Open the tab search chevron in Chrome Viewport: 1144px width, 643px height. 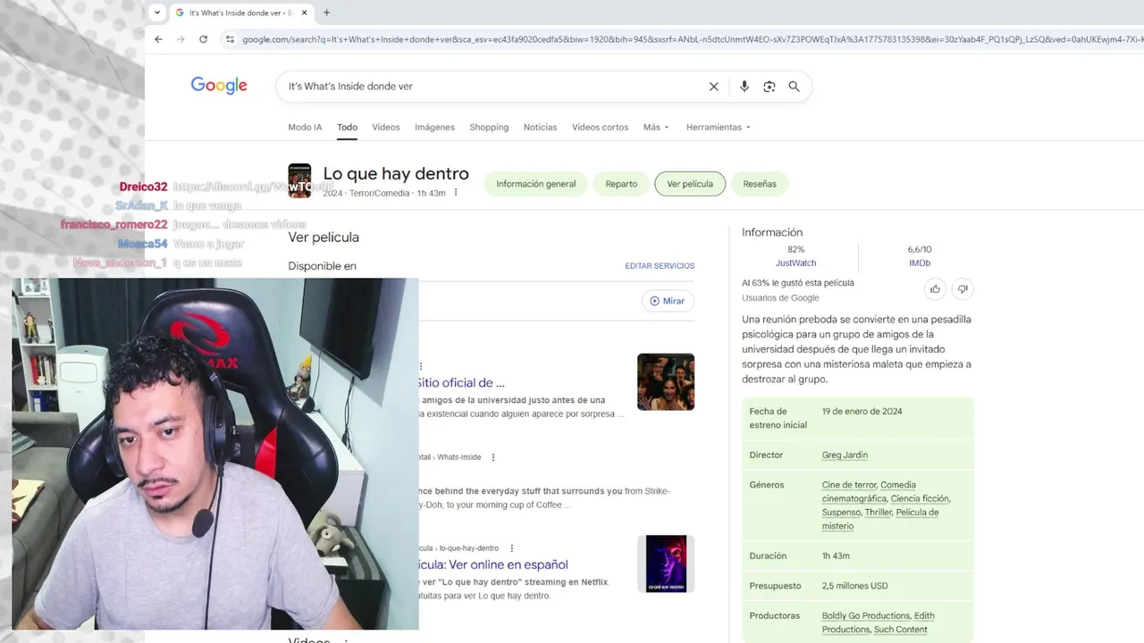pos(157,13)
